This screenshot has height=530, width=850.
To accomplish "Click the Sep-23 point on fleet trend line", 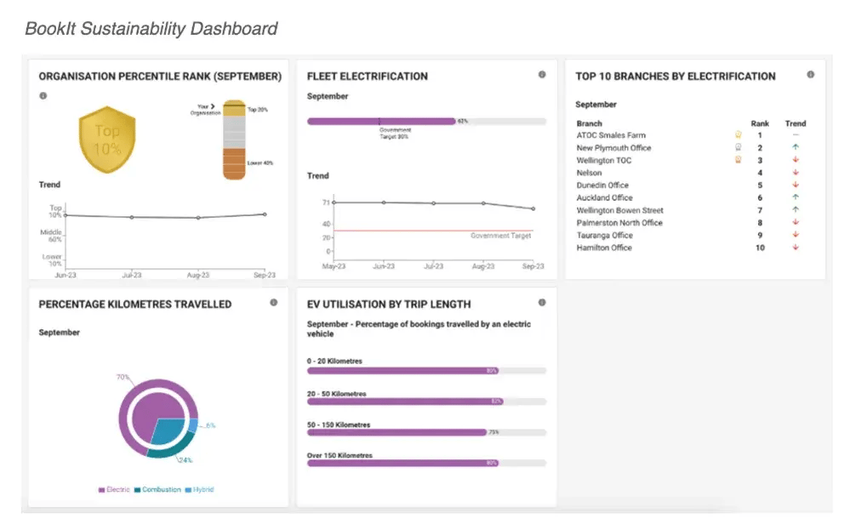I will [x=533, y=208].
